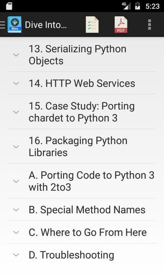Expand chapter 13 Serializing Python Objects chevron
This screenshot has height=274, width=164.
[16, 55]
